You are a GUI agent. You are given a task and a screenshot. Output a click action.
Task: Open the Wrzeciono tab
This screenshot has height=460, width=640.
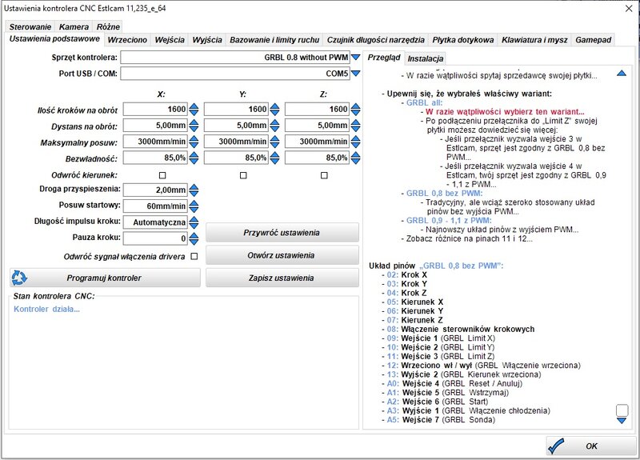click(127, 39)
